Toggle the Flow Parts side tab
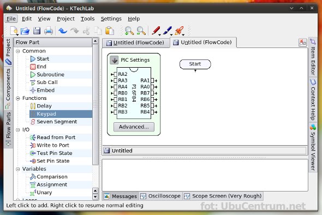322x215 pixels. pos(8,129)
